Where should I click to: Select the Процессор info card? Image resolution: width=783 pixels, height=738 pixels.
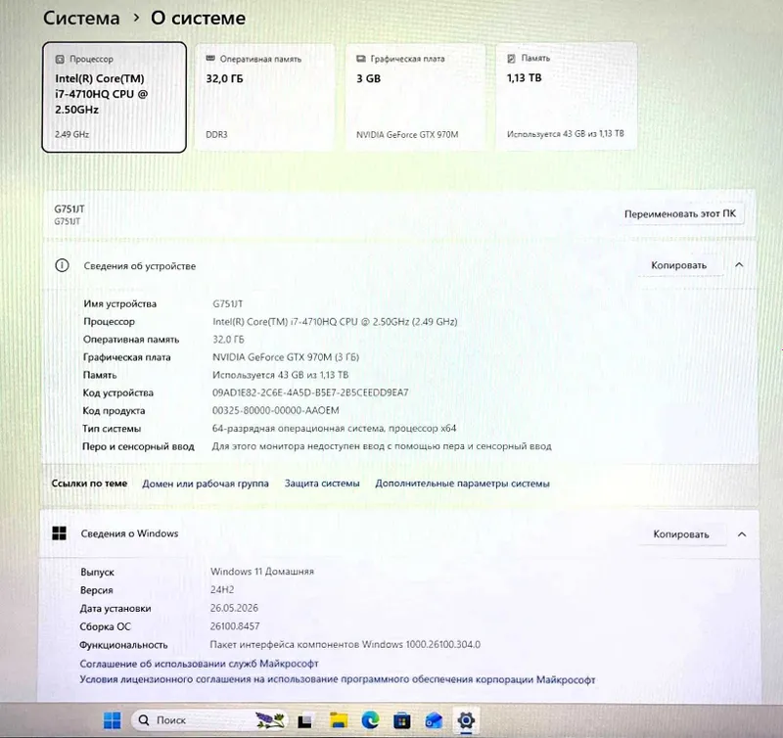coord(115,97)
